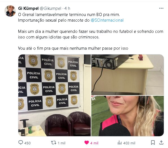Click the share upload icon
168x148 pixels.
tap(161, 143)
